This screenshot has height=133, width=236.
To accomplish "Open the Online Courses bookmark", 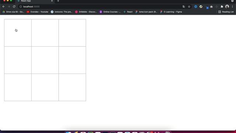I will pyautogui.click(x=110, y=12).
